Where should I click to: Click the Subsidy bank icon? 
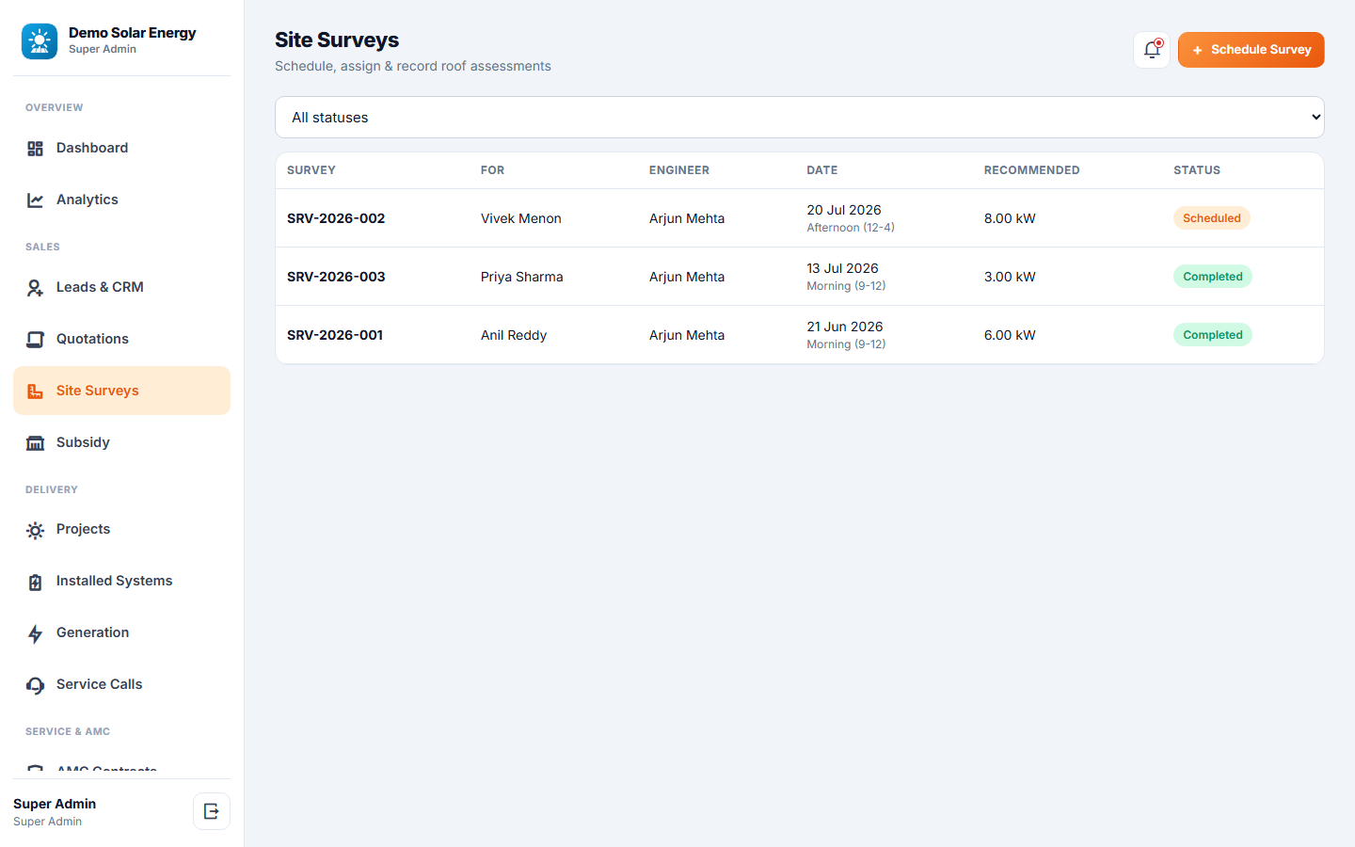tap(35, 443)
